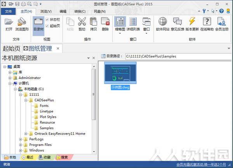Collapse the 桌面 tree node

click(x=5, y=67)
